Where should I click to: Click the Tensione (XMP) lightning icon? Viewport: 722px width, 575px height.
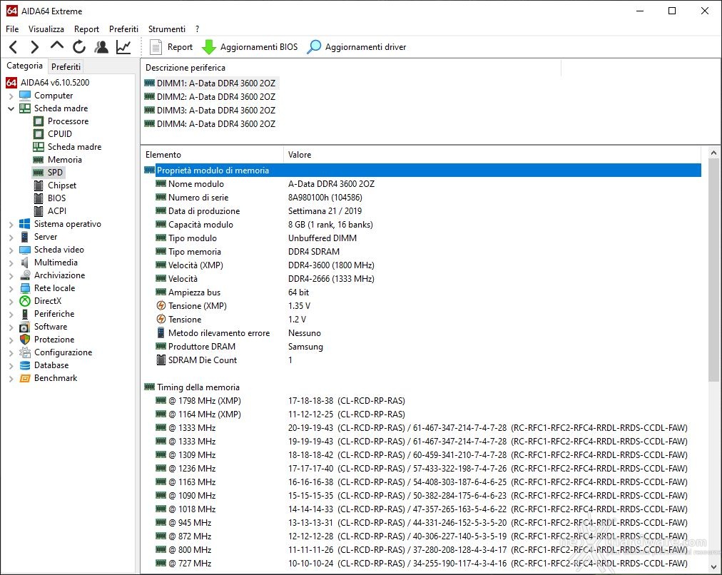pos(161,305)
